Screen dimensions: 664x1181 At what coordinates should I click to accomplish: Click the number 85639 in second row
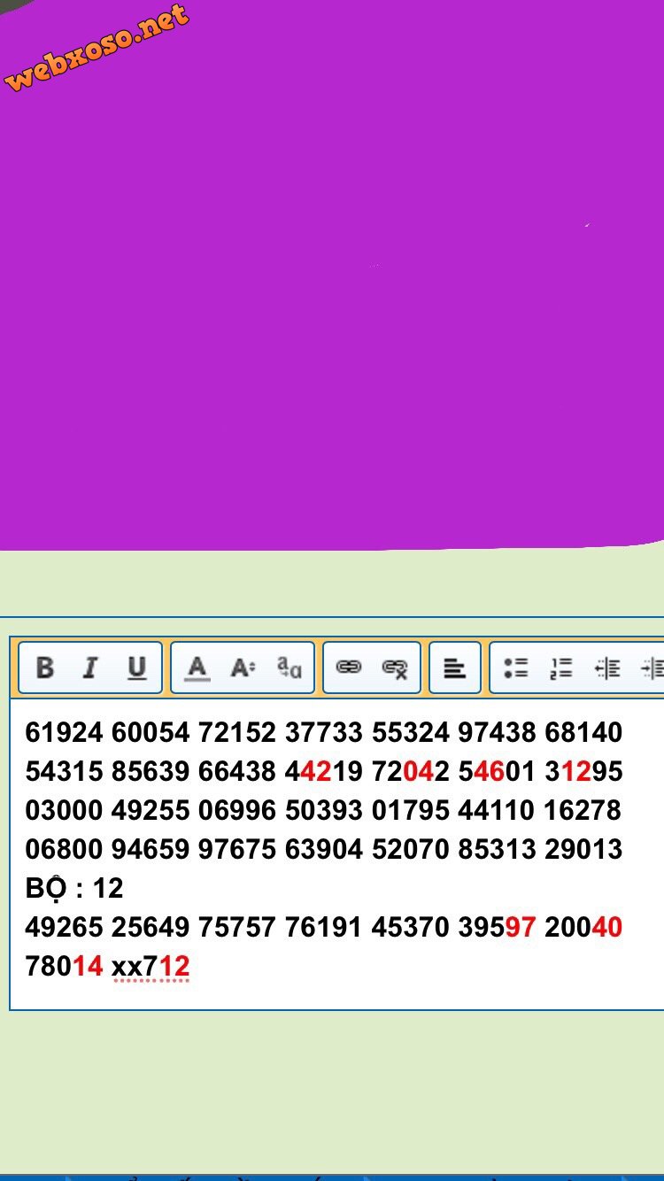coord(151,771)
